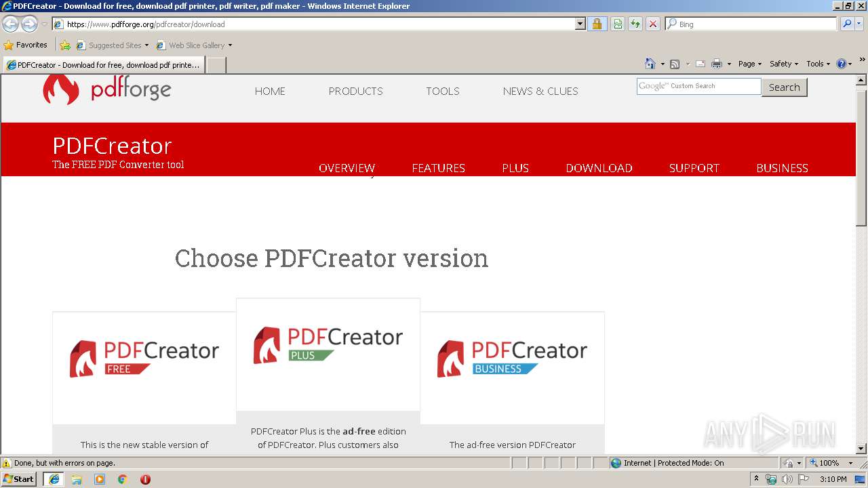Open TOOLS in site navigation
The height and width of the screenshot is (488, 868).
[443, 91]
